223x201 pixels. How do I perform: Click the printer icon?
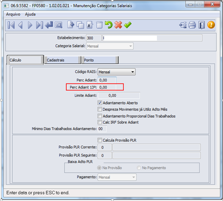pyautogui.click(x=192, y=25)
